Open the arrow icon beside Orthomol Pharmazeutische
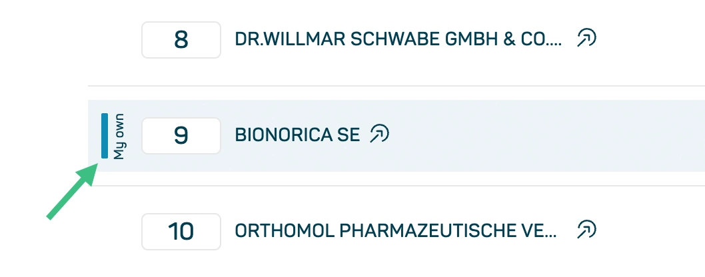Image resolution: width=705 pixels, height=277 pixels. (x=586, y=230)
